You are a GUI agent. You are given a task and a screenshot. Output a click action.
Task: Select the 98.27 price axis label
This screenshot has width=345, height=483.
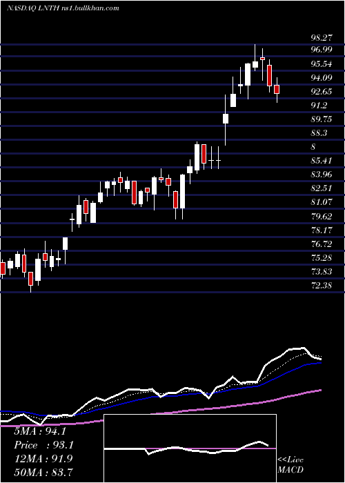point(322,37)
